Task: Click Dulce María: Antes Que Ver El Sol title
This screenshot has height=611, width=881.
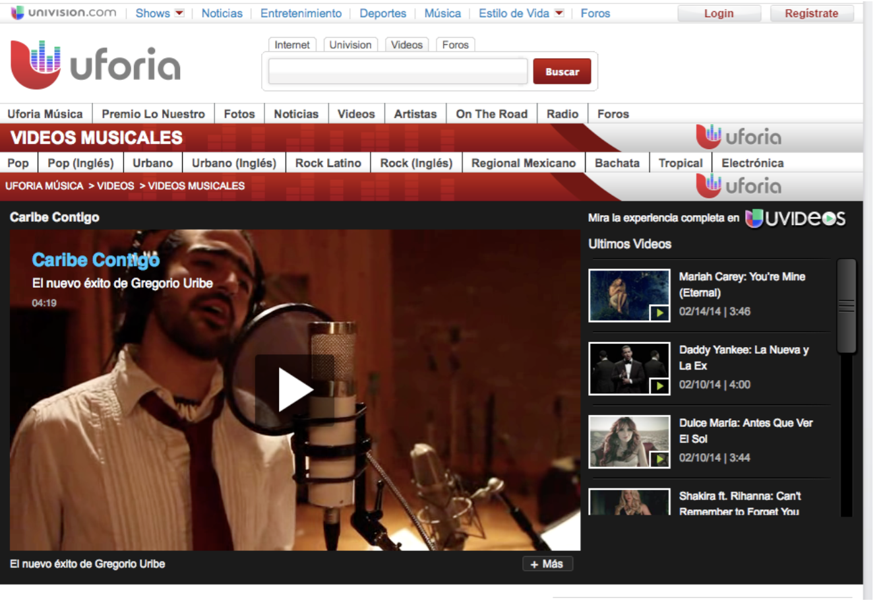Action: (746, 431)
